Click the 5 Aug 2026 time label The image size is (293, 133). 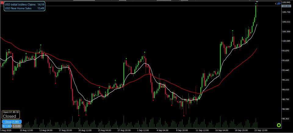pyautogui.click(x=6, y=130)
